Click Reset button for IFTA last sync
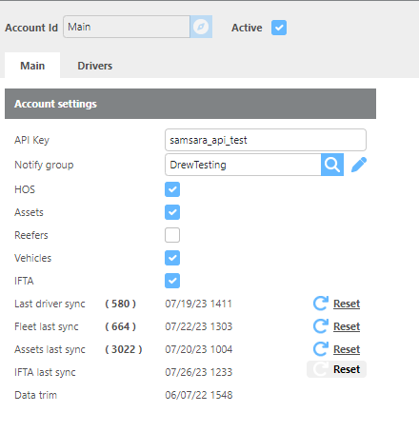The width and height of the screenshot is (419, 432). click(336, 369)
